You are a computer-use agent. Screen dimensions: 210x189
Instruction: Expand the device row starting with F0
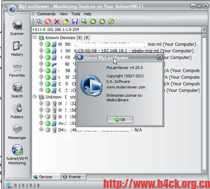pyautogui.click(x=41, y=57)
